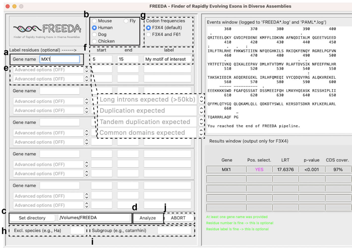Click sequence line 'TQARRRLAQF PG' in Events window
Viewport: 352px width, 251px height.
tap(223, 117)
